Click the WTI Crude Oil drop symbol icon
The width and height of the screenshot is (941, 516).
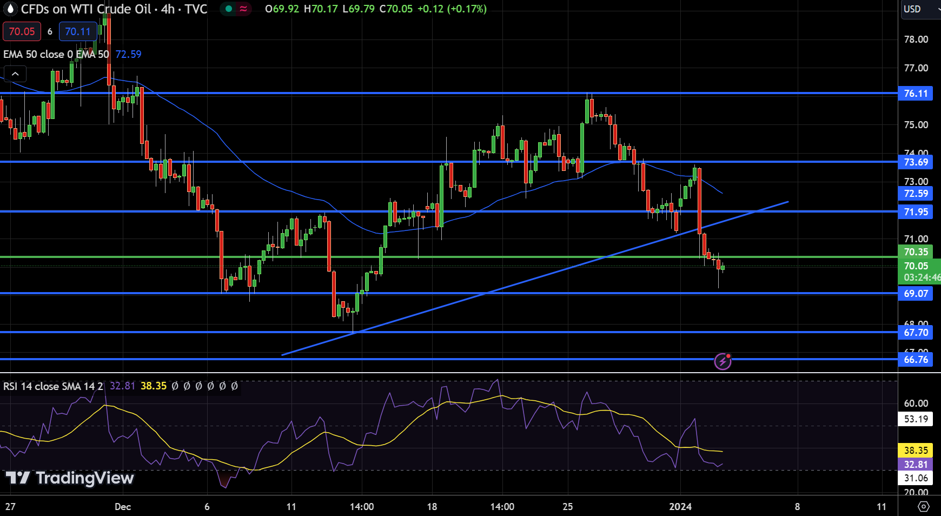(10, 9)
